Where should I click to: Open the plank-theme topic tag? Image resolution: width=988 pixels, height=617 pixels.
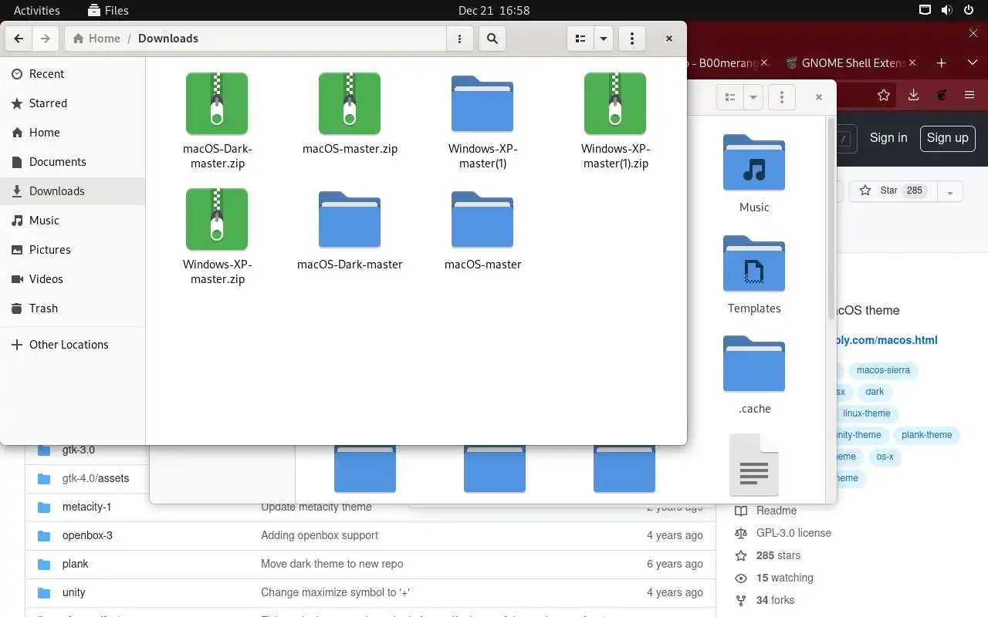pos(926,435)
